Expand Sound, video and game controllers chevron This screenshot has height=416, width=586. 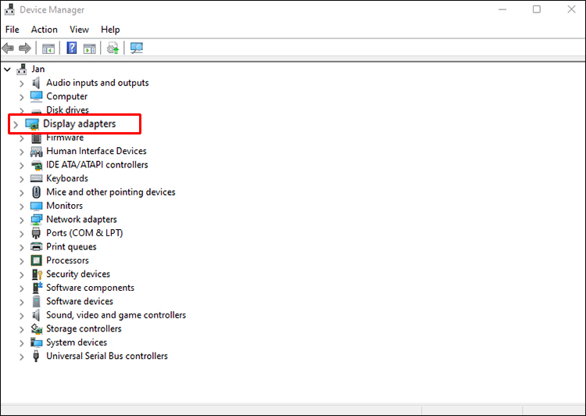[22, 316]
